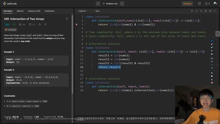Image resolution: width=220 pixels, height=124 pixels.
Task: Click selected line 'return result3'
Action: pos(109,67)
